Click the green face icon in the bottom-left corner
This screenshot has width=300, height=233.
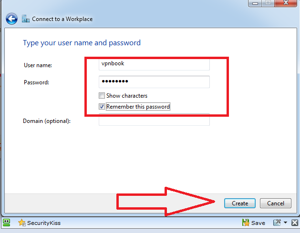pyautogui.click(x=6, y=222)
